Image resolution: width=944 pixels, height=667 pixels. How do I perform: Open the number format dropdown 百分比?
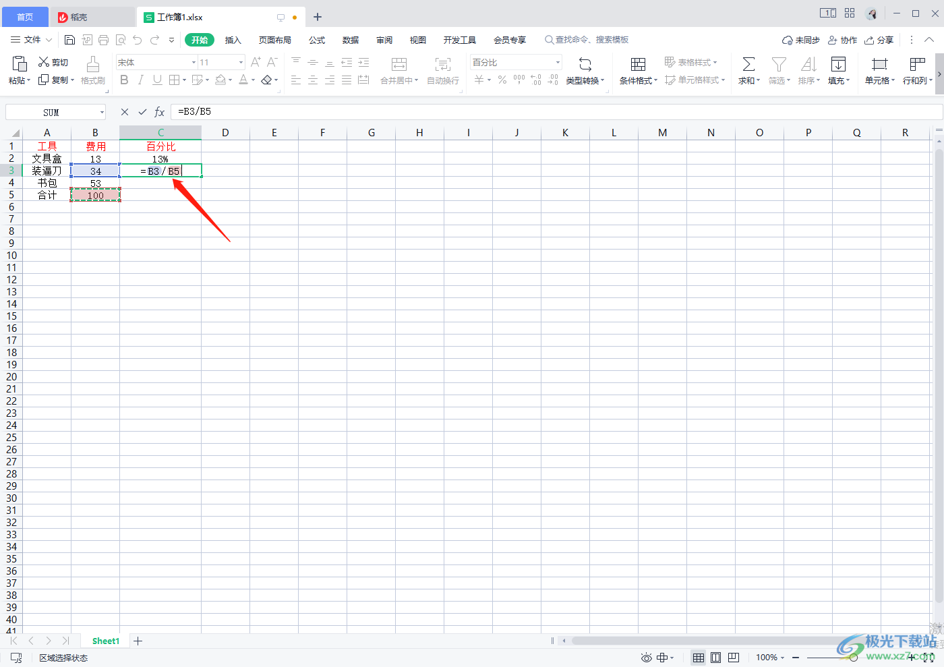[558, 62]
